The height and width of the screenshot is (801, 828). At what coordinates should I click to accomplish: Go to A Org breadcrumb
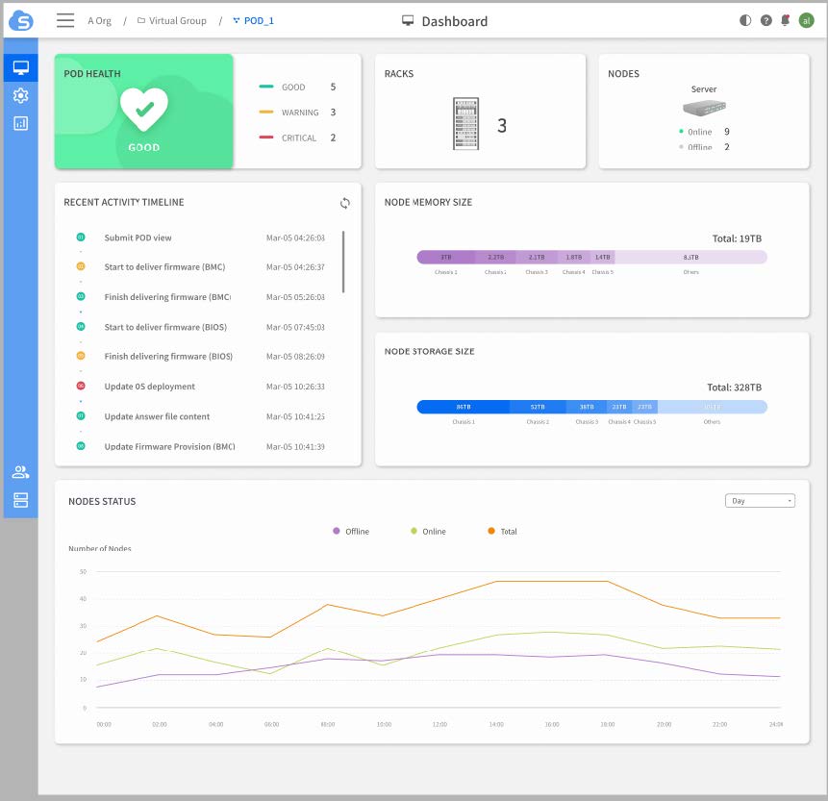click(x=98, y=20)
